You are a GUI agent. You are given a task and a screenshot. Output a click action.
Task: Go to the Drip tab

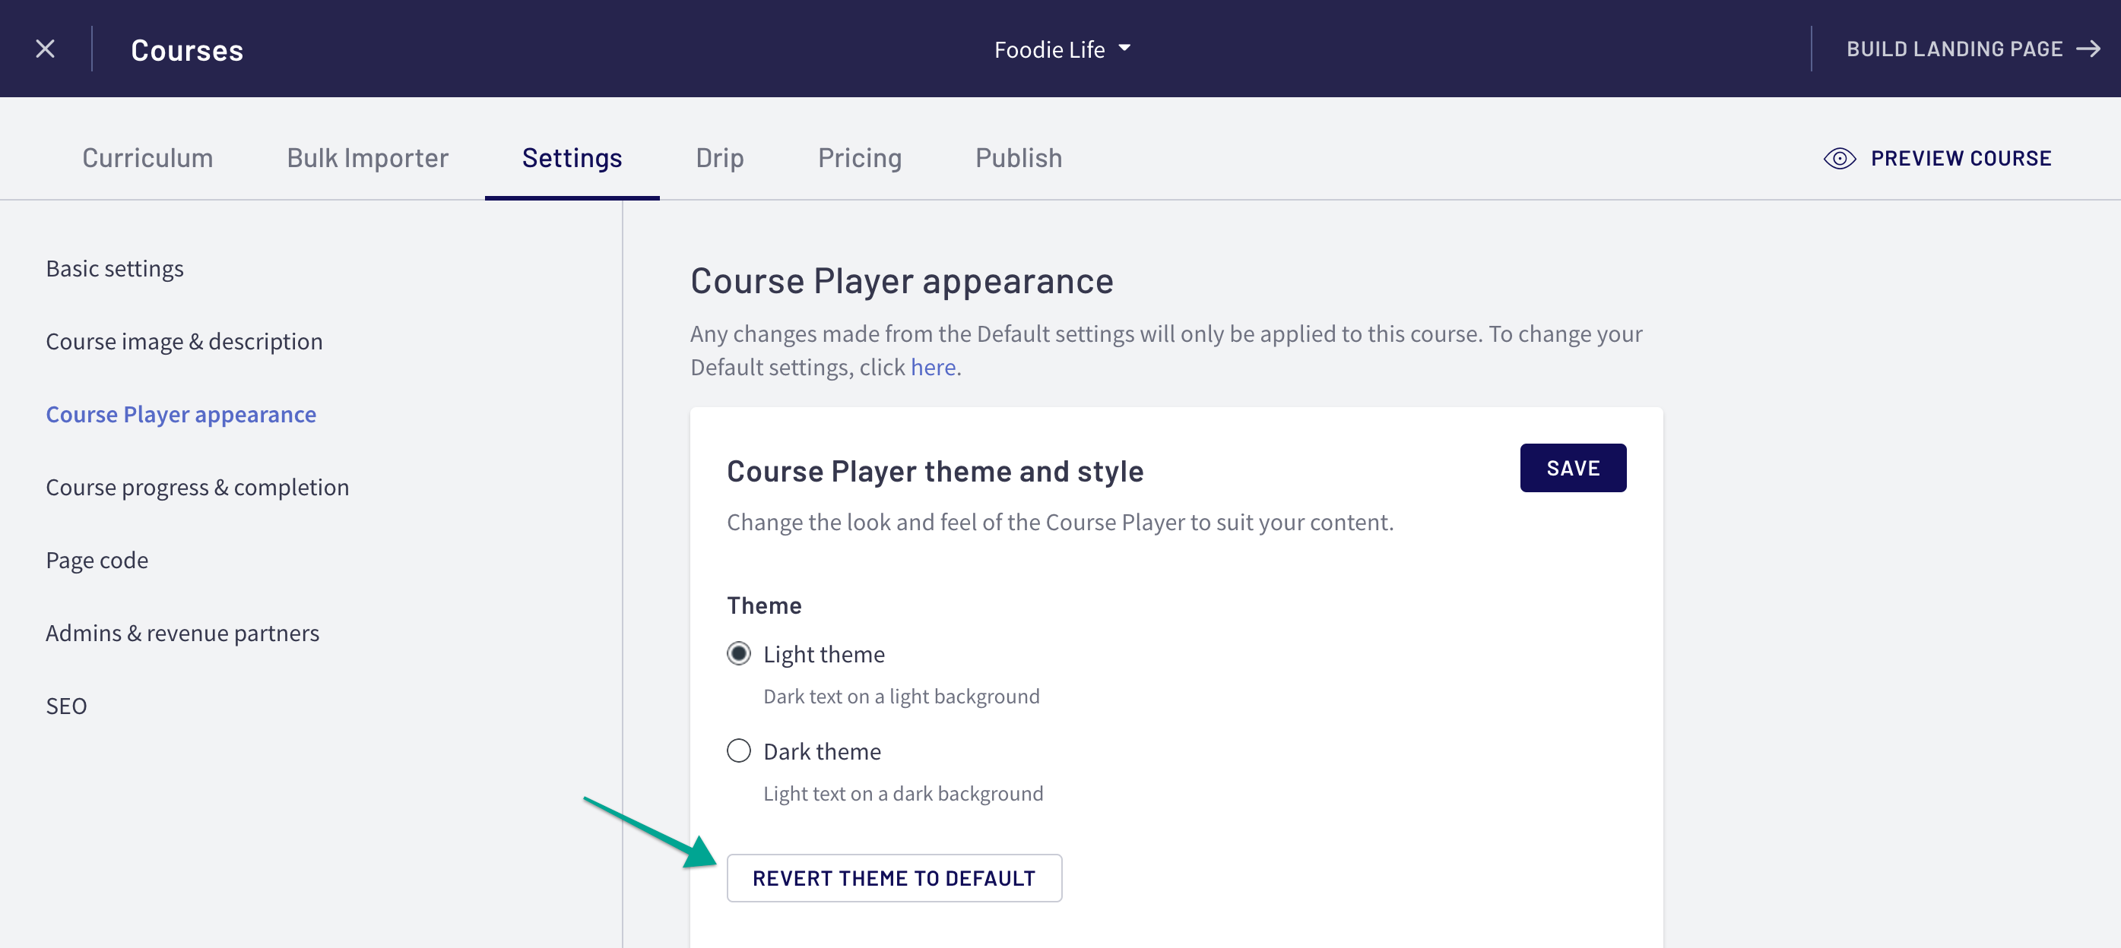(x=720, y=158)
